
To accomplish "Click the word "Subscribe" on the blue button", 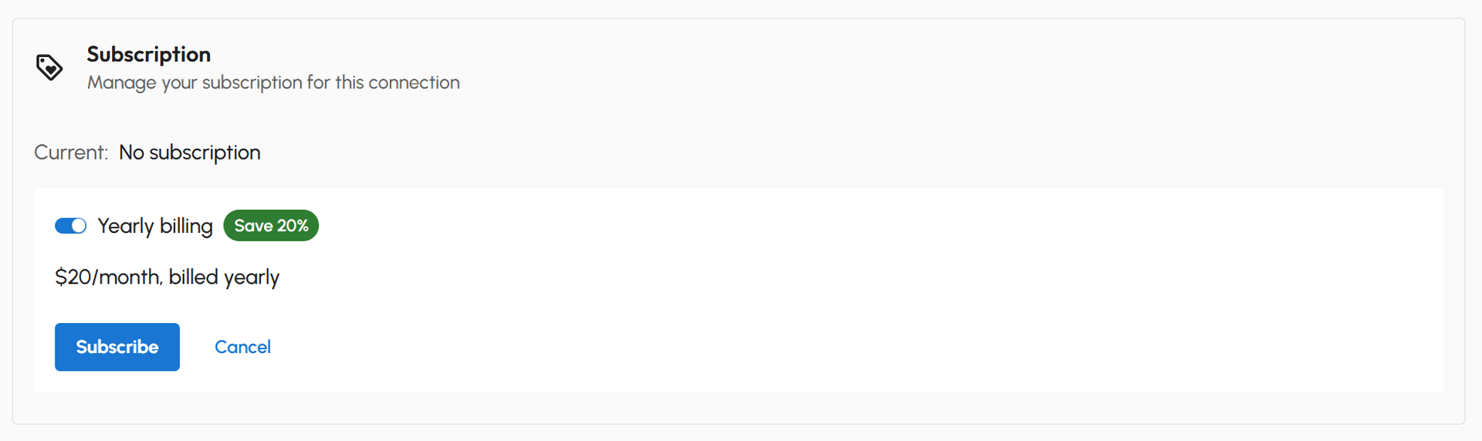I will point(117,347).
